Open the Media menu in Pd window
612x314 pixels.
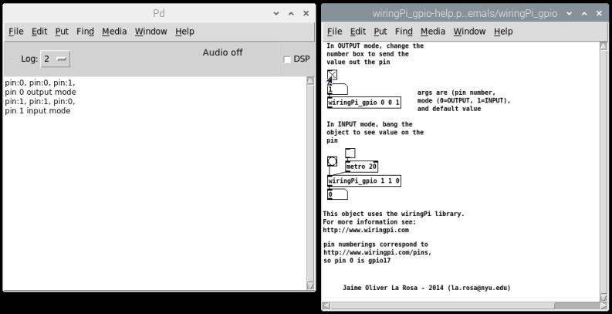point(114,32)
